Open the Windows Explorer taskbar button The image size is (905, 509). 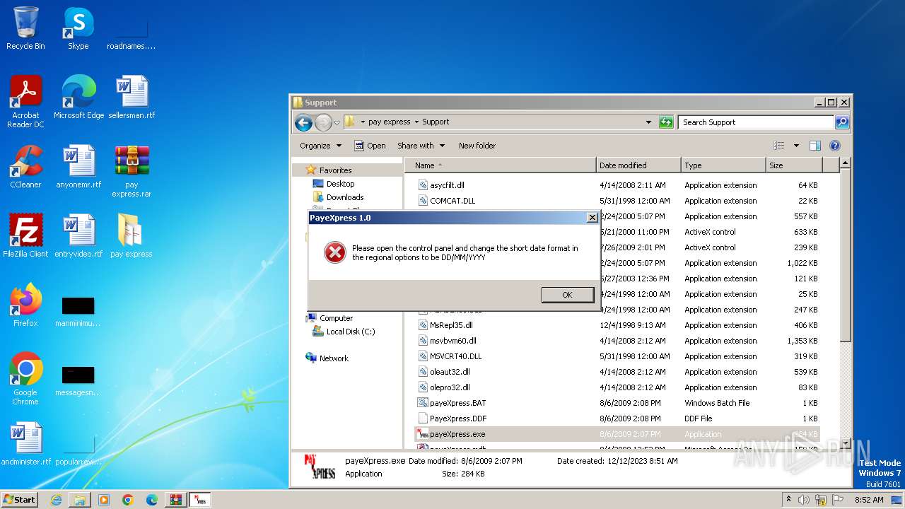coord(80,500)
